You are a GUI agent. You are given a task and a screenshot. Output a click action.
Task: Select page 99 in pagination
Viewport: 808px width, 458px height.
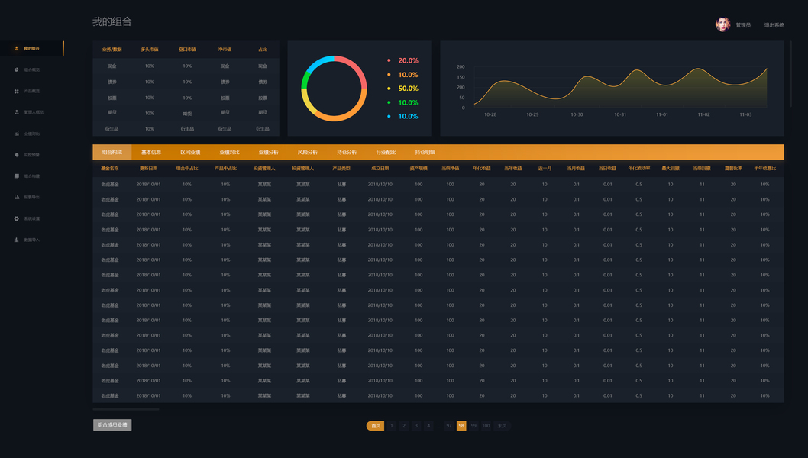click(473, 425)
